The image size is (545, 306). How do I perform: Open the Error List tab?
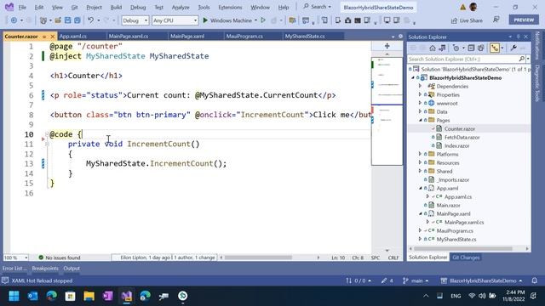click(14, 269)
